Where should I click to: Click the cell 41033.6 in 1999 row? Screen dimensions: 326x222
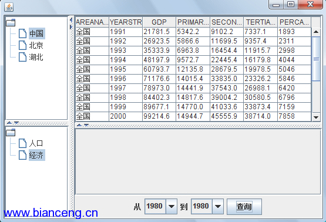click(x=227, y=107)
